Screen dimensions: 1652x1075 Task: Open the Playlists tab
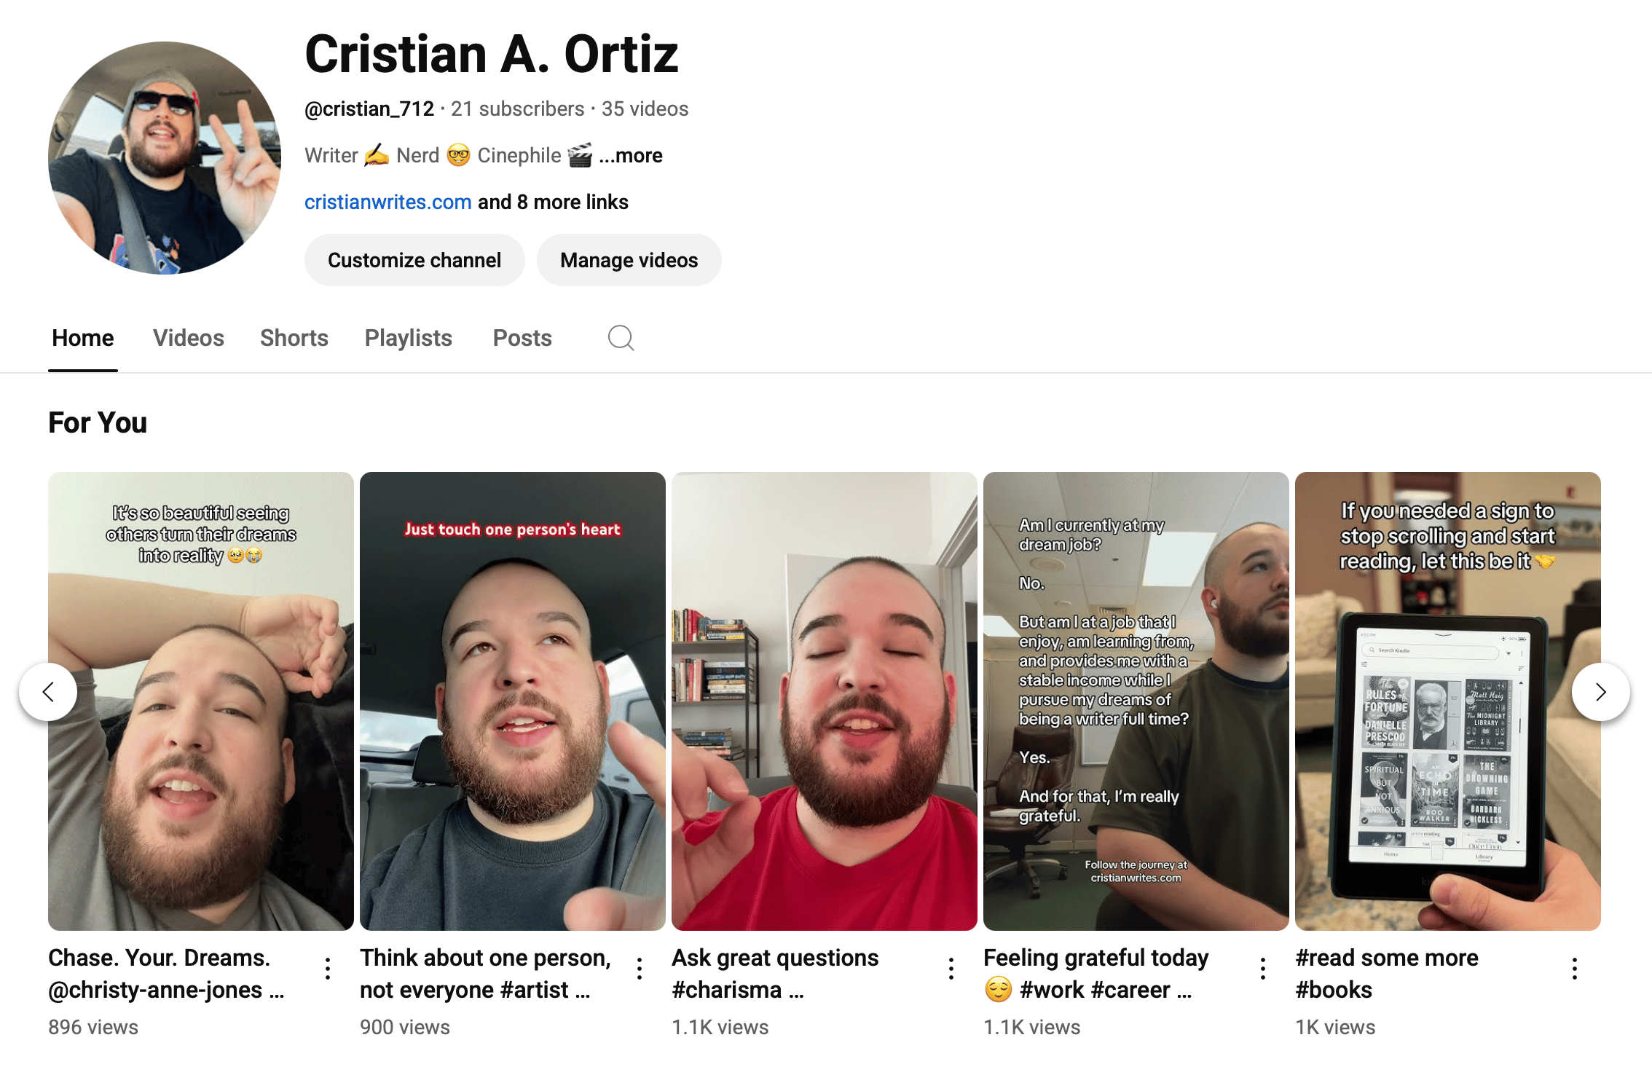(409, 338)
